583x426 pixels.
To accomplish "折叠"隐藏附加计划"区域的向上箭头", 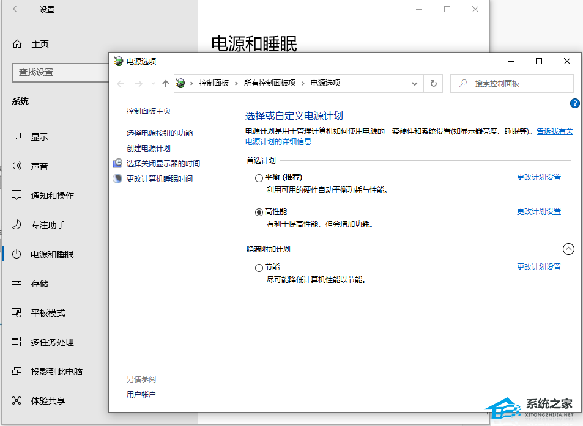I will (568, 249).
